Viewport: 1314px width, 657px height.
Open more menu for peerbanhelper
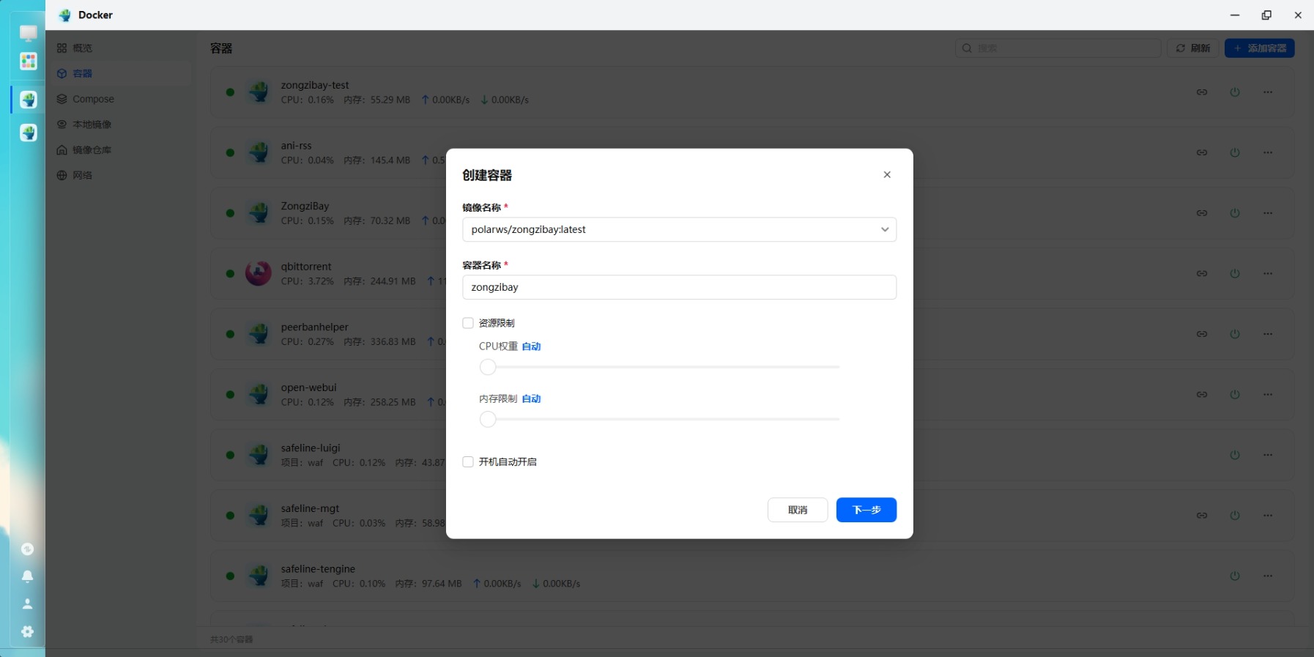[1268, 334]
